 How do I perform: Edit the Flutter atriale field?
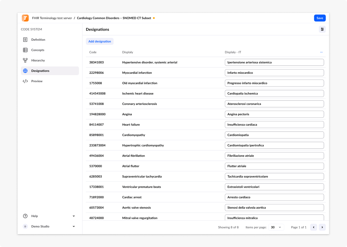[274, 166]
